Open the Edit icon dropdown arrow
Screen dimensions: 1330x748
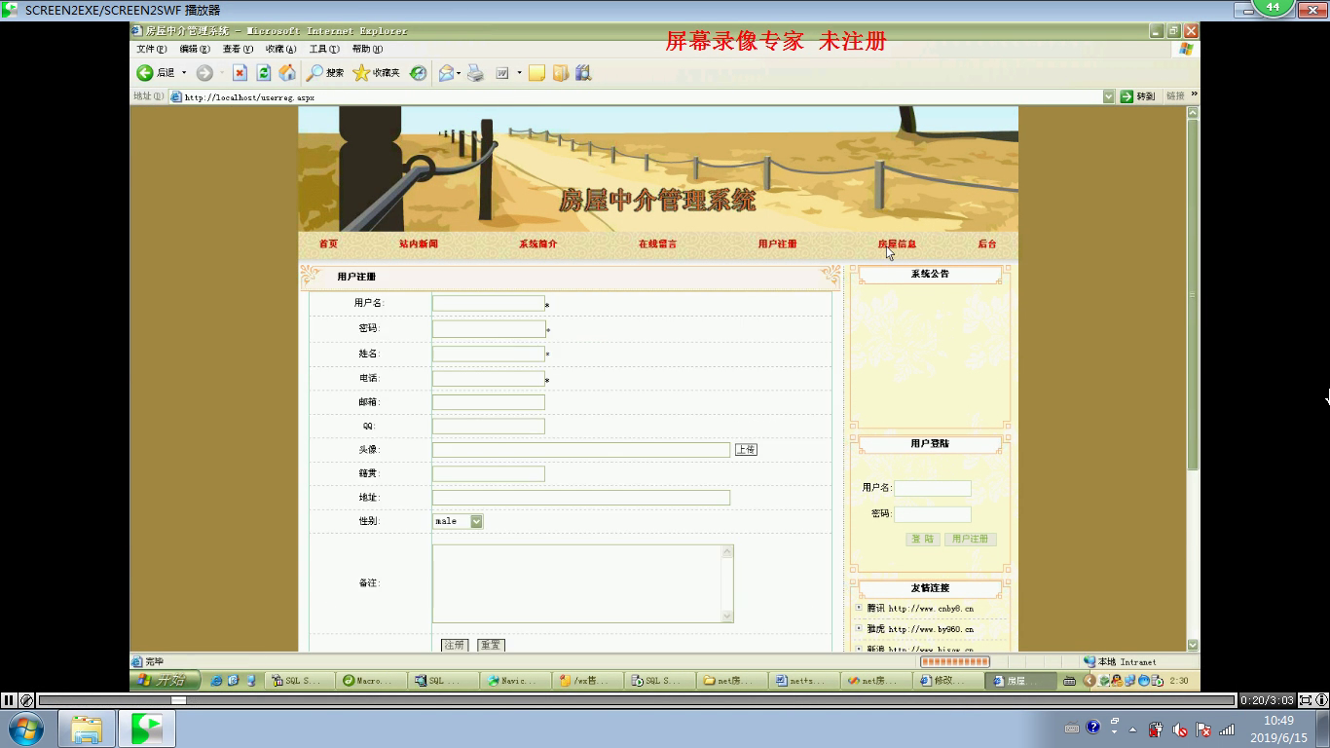[519, 73]
